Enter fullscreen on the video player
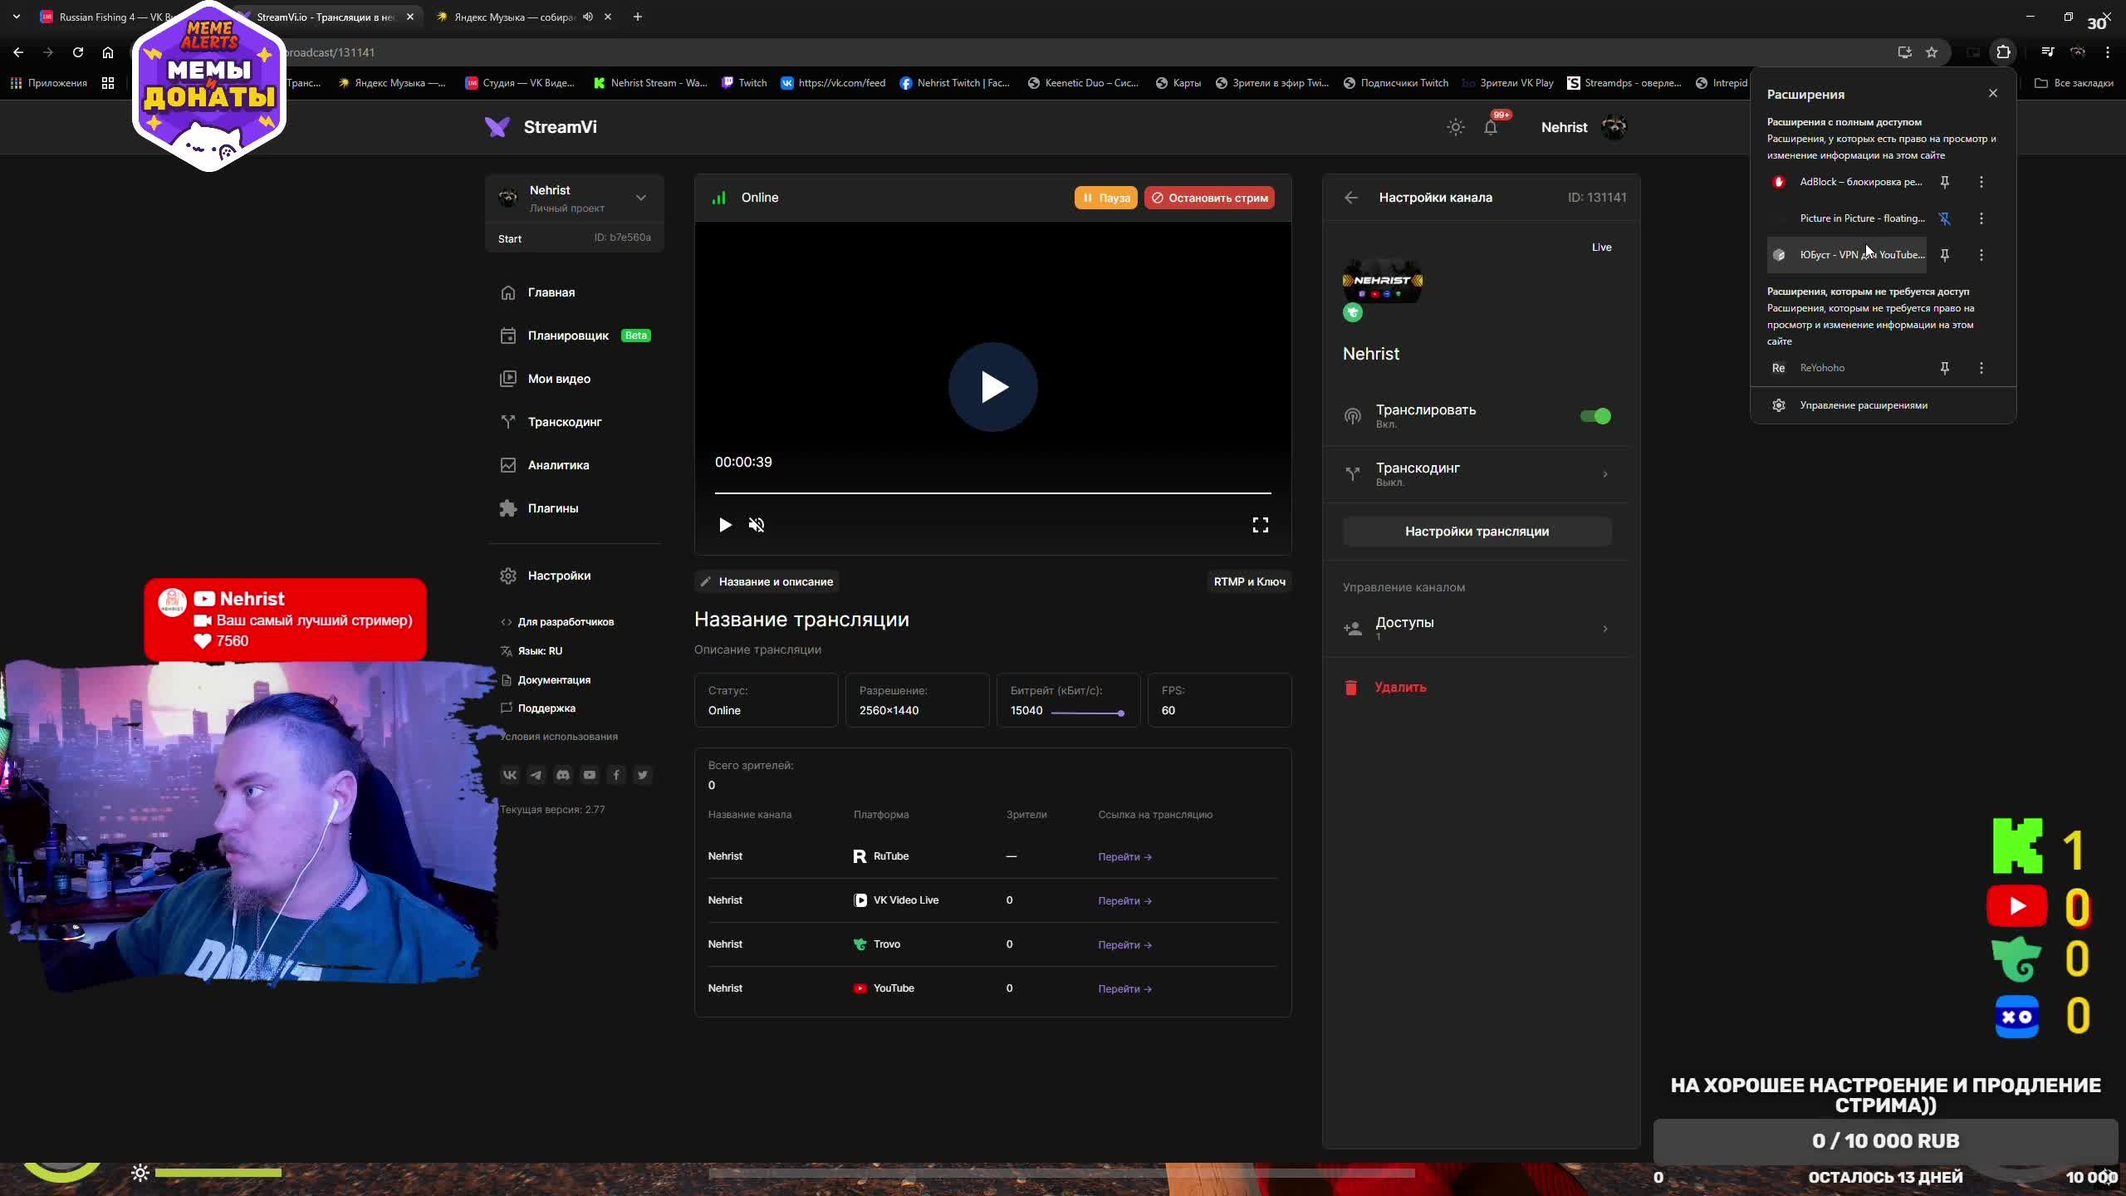Screen dimensions: 2126x1196 point(1260,525)
